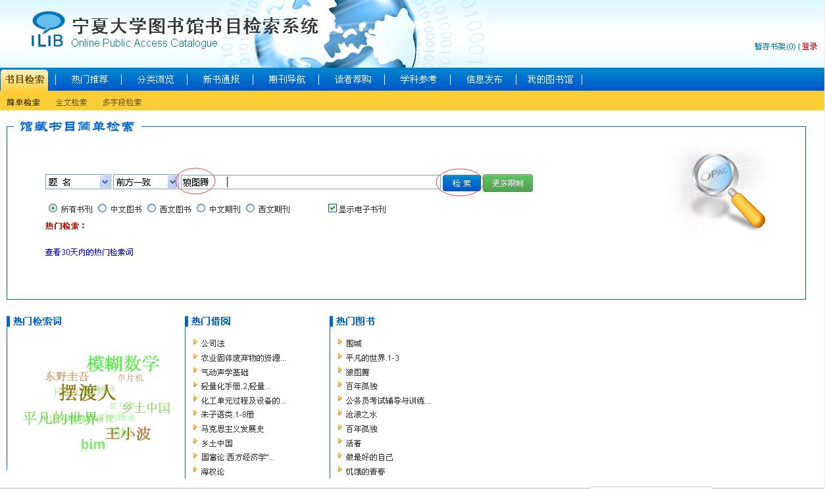Click the red 登录 login link
The height and width of the screenshot is (489, 825).
click(809, 47)
